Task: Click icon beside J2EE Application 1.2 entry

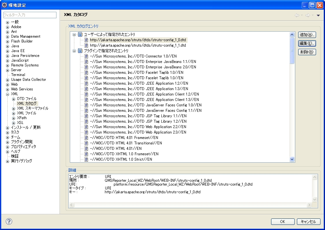Action: [x=86, y=83]
